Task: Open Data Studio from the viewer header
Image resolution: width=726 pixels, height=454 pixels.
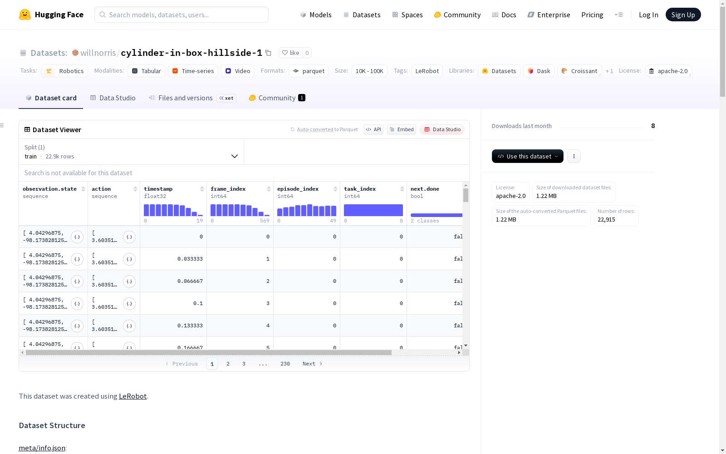Action: tap(442, 129)
